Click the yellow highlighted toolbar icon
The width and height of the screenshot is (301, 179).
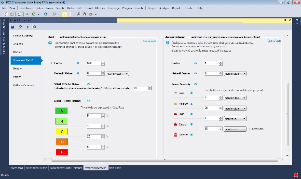(x=65, y=14)
